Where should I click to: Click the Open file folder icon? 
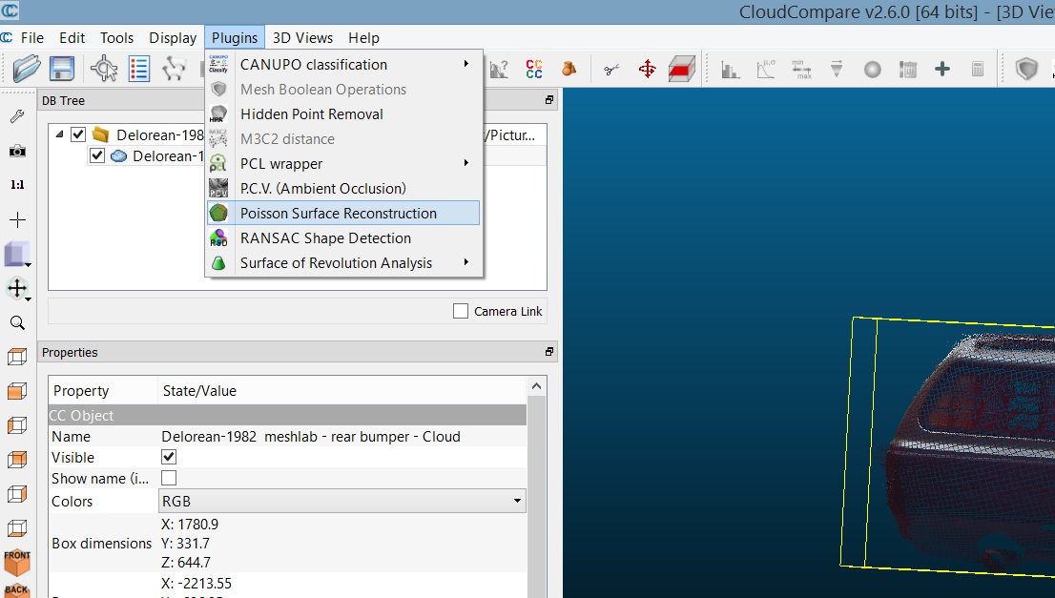click(x=27, y=69)
